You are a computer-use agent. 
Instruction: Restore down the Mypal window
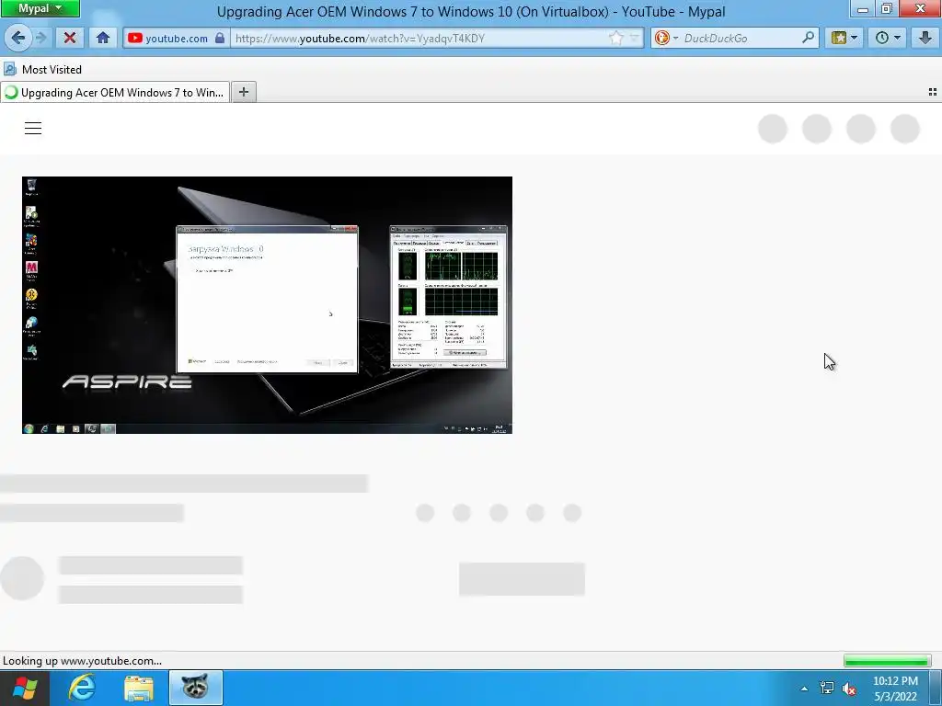coord(887,8)
